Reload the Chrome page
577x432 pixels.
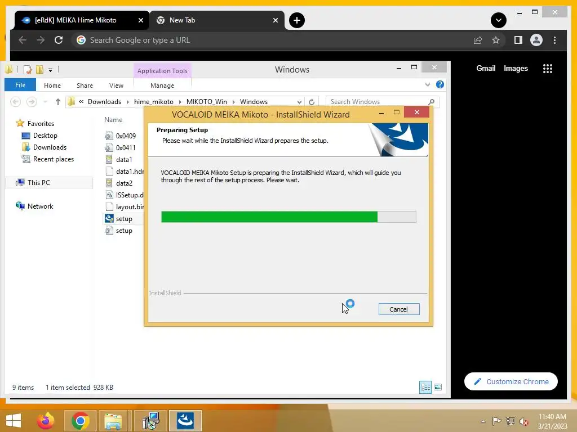tap(59, 40)
